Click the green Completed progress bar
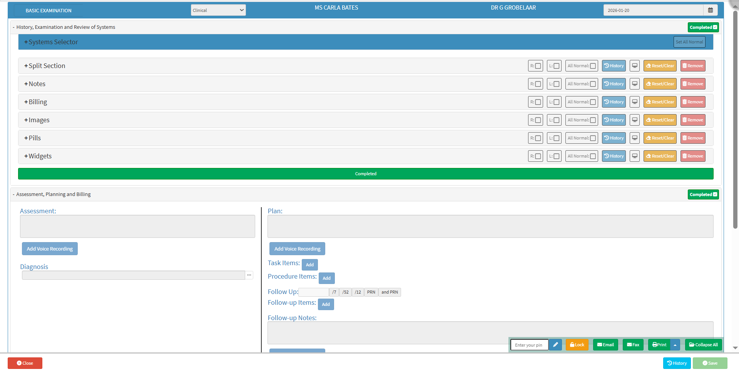 coord(366,174)
